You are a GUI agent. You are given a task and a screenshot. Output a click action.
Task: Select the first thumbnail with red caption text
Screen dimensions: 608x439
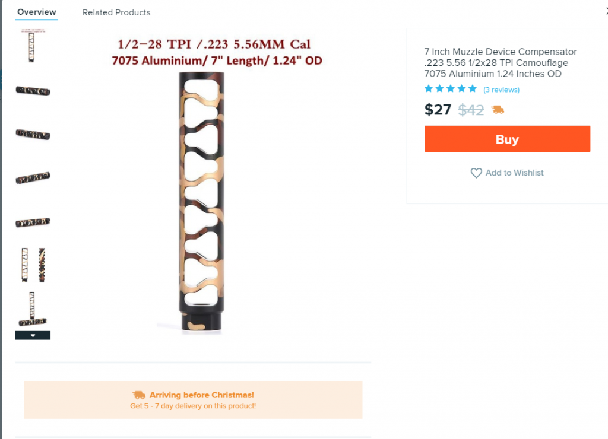coord(33,45)
